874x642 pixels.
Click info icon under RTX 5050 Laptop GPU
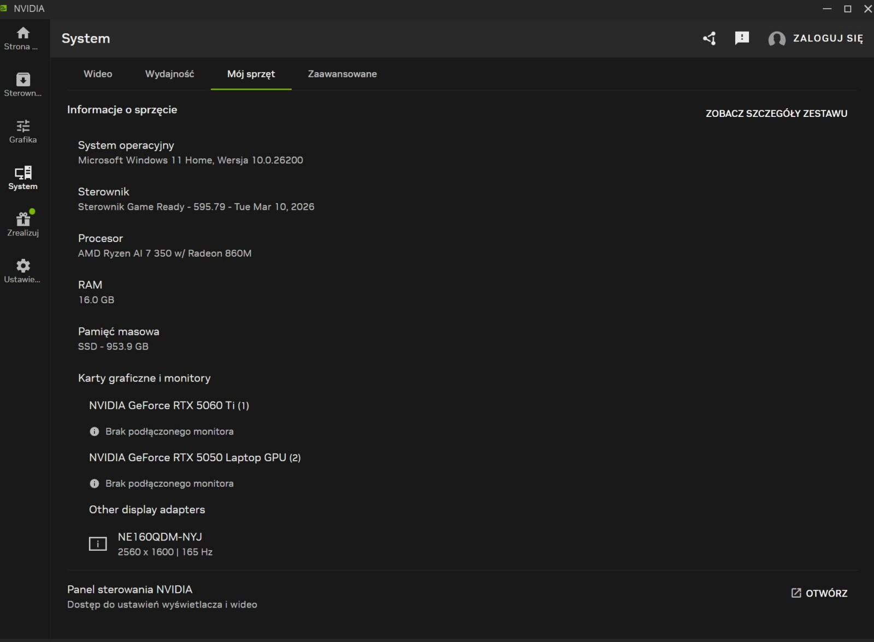click(95, 484)
